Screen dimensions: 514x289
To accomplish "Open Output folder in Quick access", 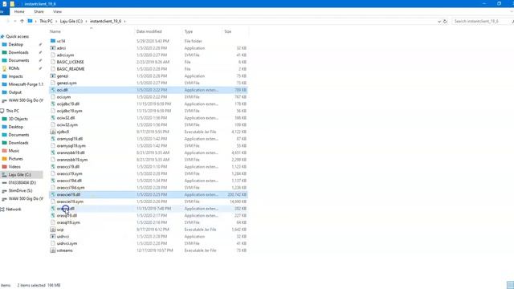I will click(14, 92).
